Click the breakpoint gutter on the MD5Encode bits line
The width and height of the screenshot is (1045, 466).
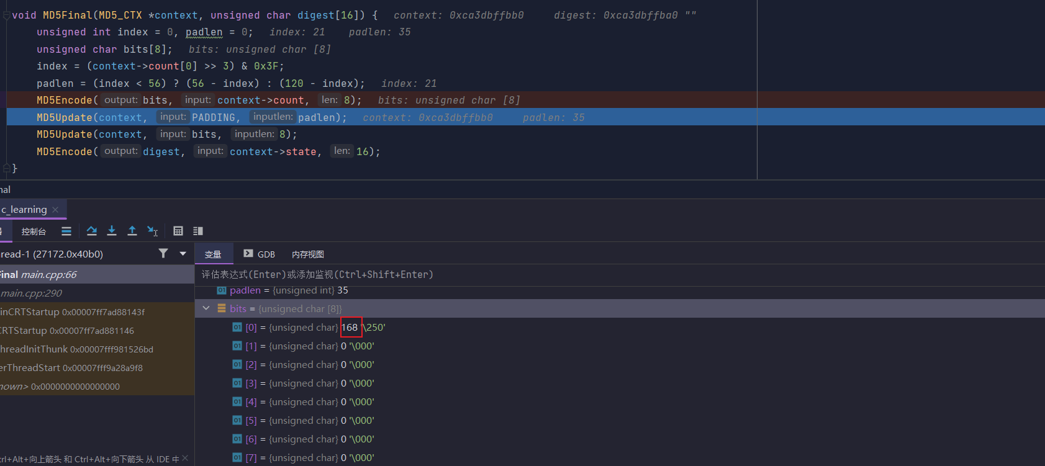tap(3, 100)
